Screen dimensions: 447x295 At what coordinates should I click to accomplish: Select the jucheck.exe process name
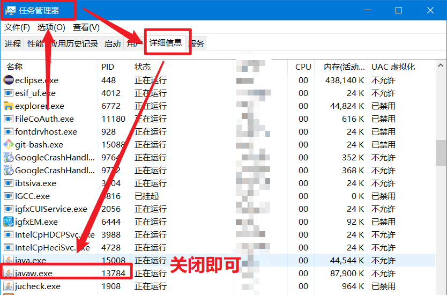tap(38, 286)
